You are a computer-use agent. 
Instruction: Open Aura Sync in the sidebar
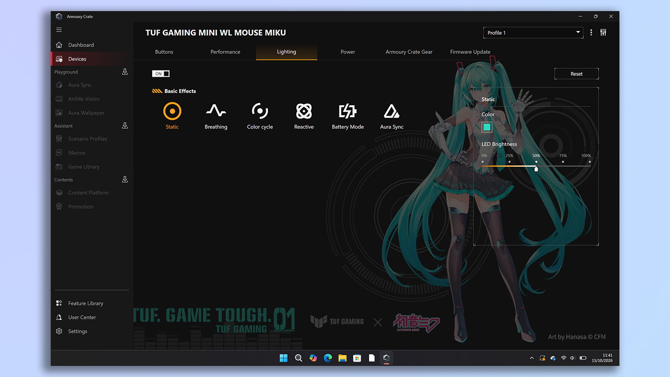click(92, 85)
